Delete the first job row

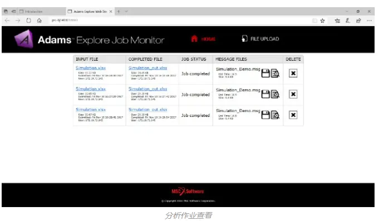pyautogui.click(x=293, y=73)
